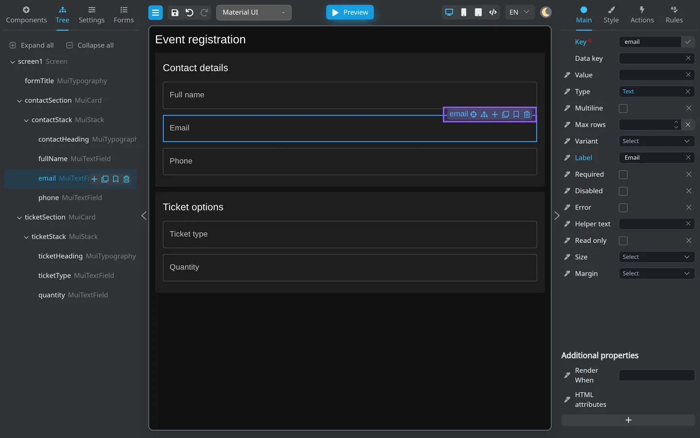Redo the last undone change
700x438 pixels.
click(205, 13)
